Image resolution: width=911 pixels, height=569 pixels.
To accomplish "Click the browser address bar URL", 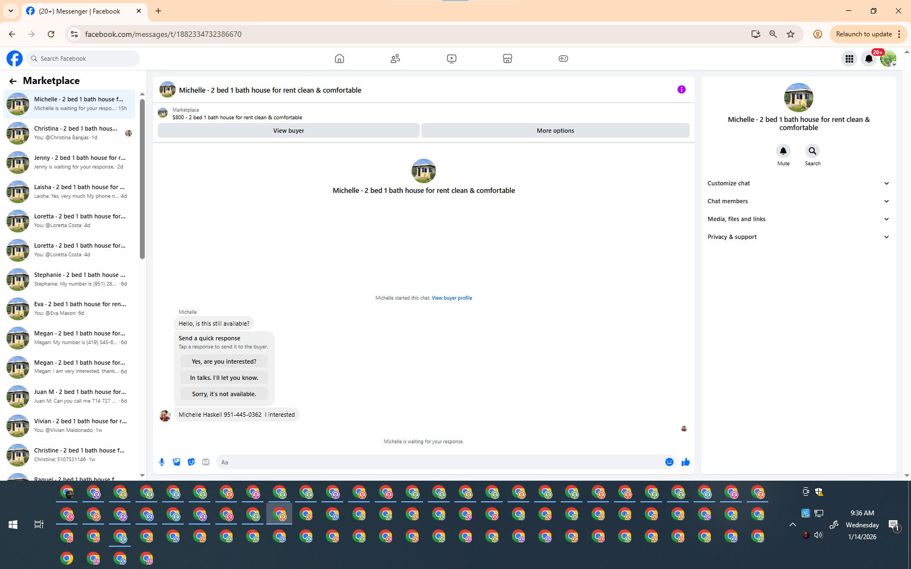I will 163,34.
